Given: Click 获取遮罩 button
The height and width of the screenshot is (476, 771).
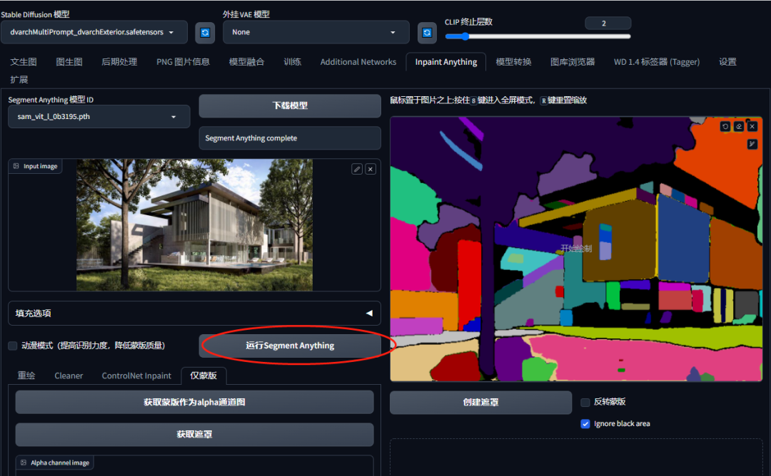Looking at the screenshot, I should pyautogui.click(x=194, y=435).
